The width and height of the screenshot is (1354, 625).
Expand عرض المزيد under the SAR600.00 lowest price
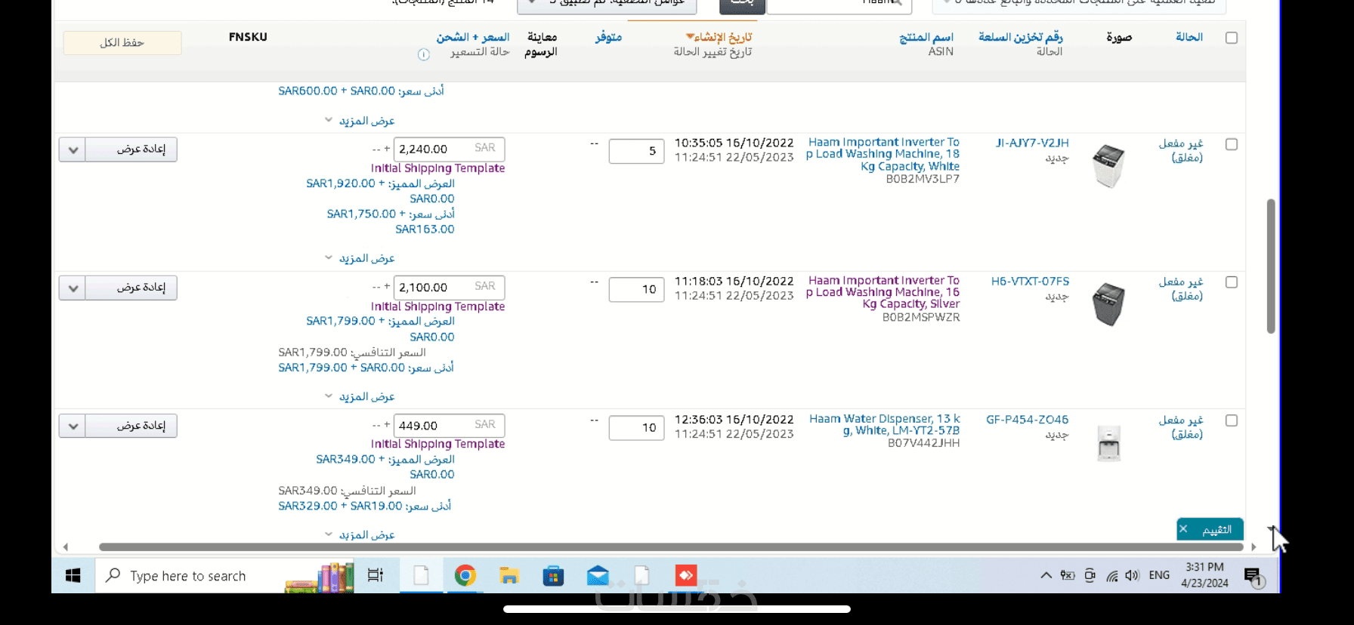(360, 121)
